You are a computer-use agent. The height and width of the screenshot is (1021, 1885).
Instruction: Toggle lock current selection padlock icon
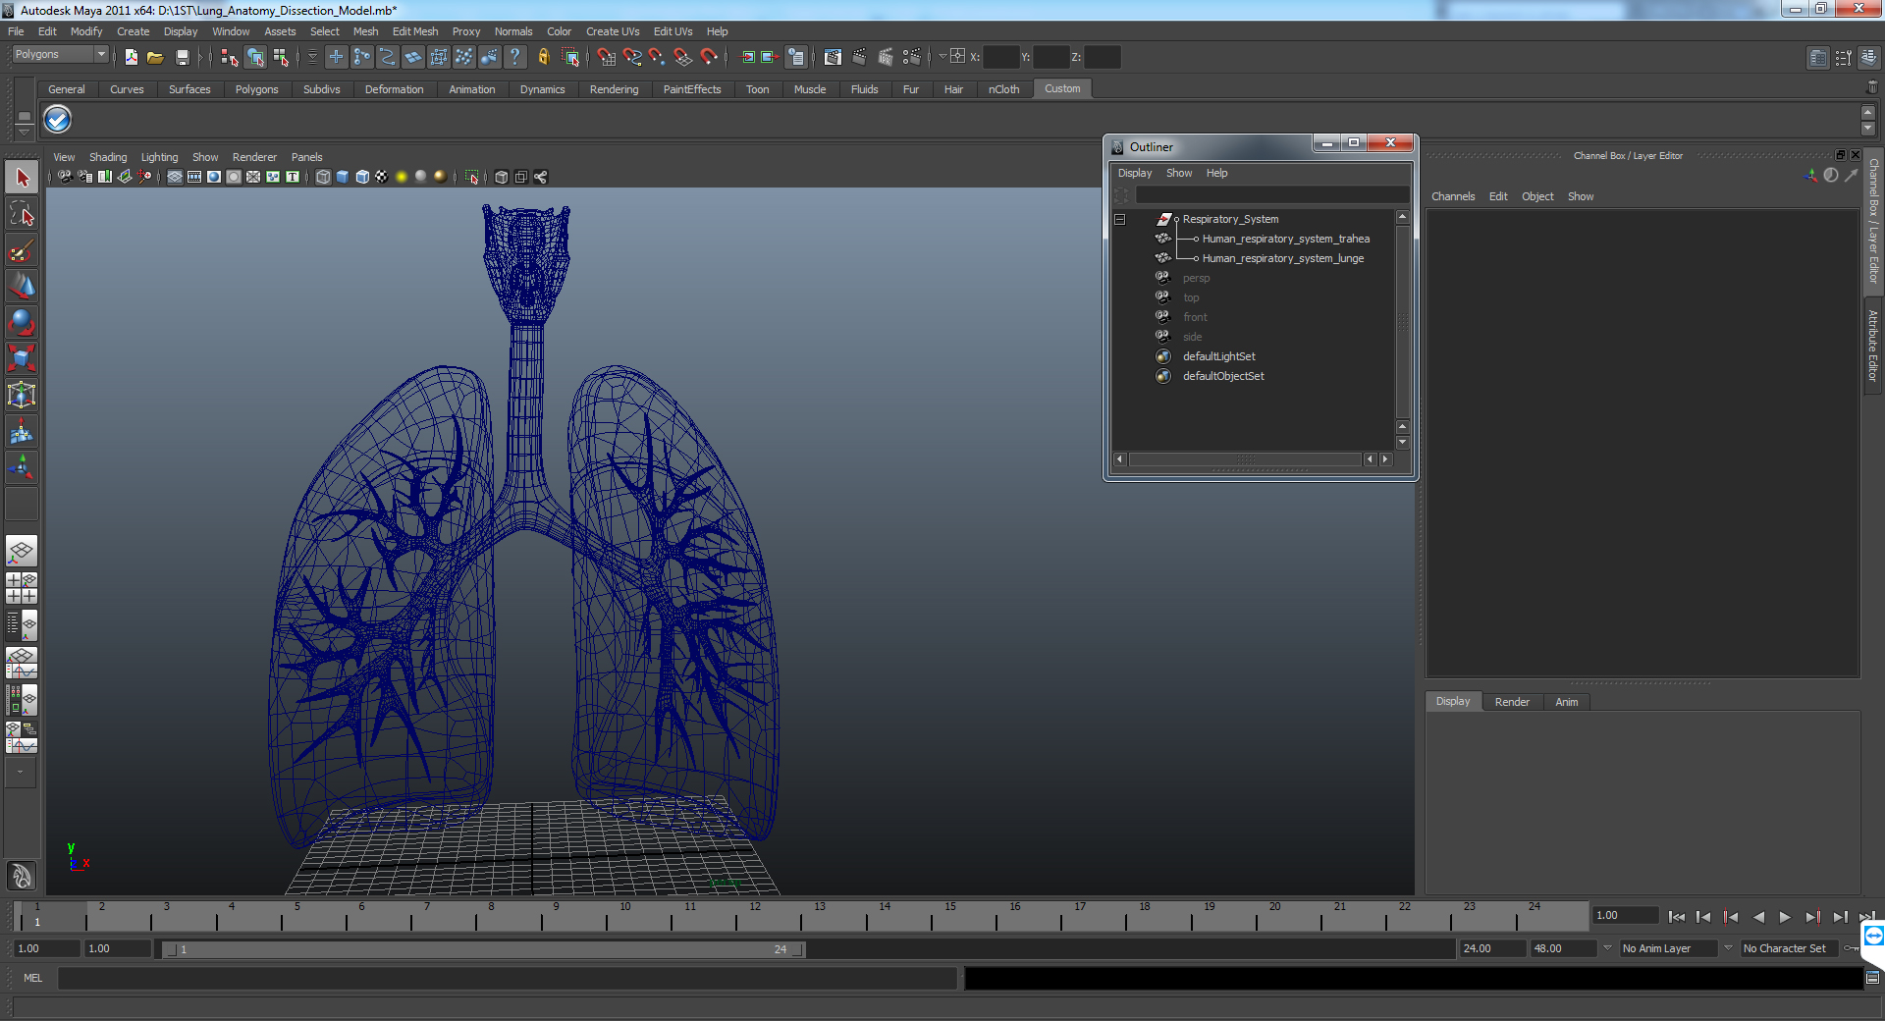pyautogui.click(x=543, y=57)
